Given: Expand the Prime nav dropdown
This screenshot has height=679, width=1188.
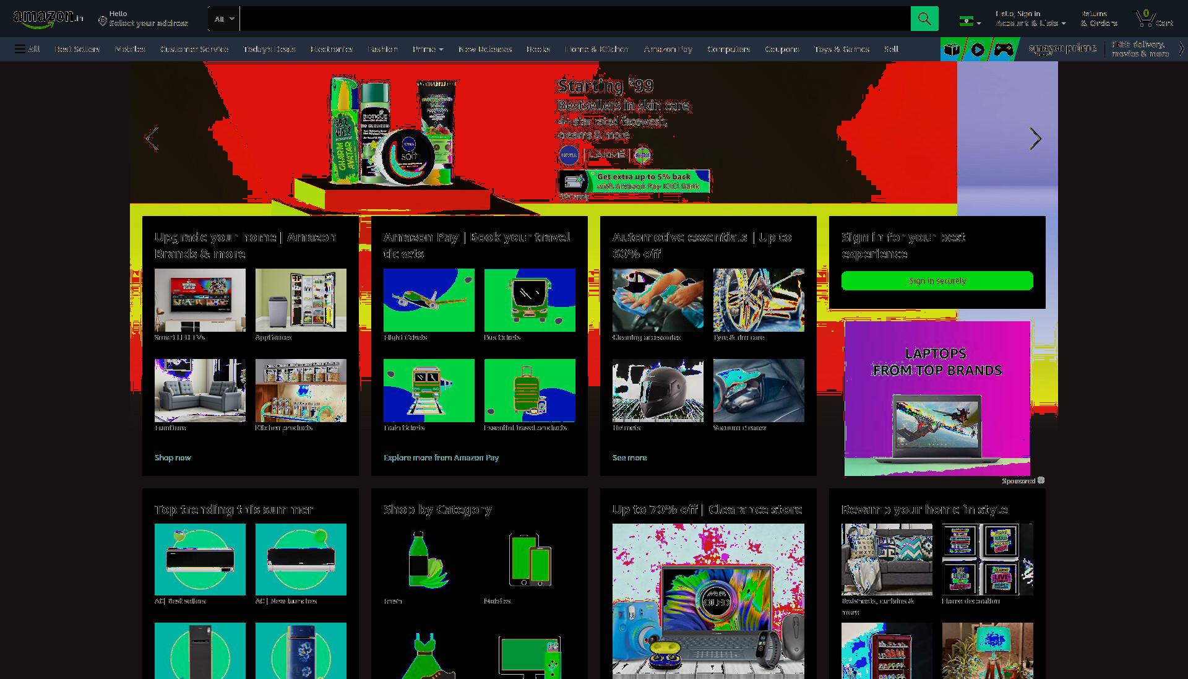Looking at the screenshot, I should coord(428,49).
